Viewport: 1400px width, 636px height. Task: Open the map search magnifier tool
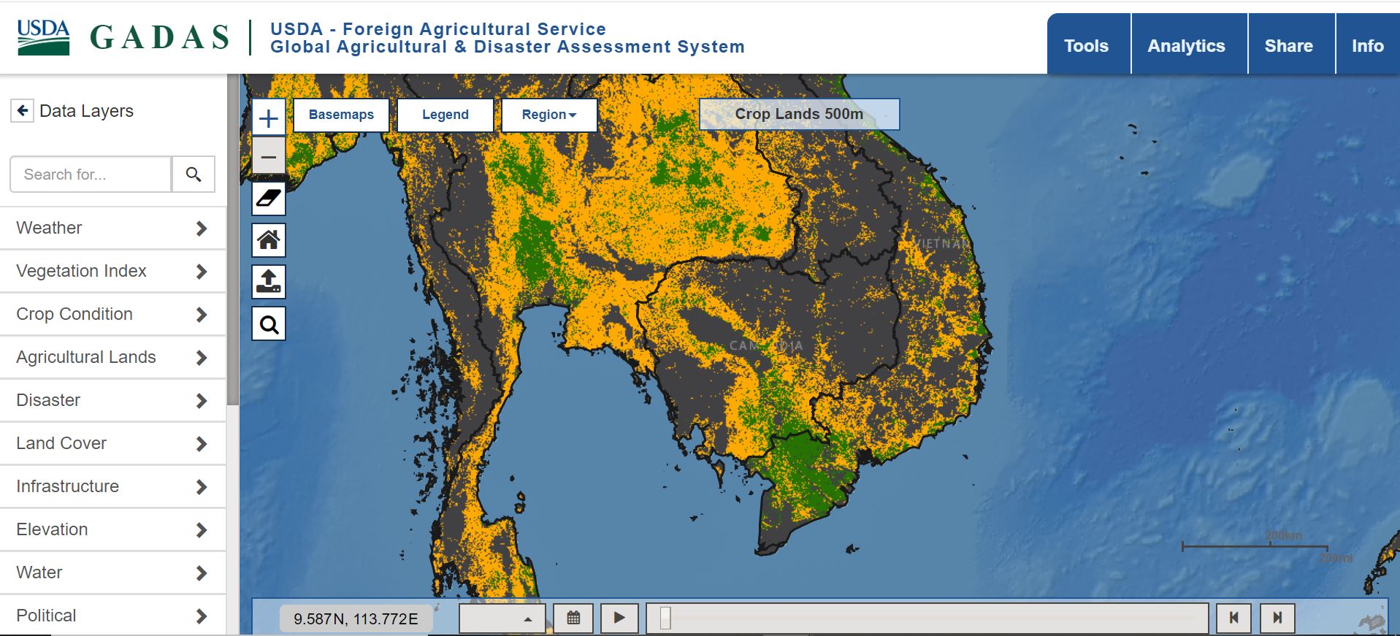(x=269, y=324)
